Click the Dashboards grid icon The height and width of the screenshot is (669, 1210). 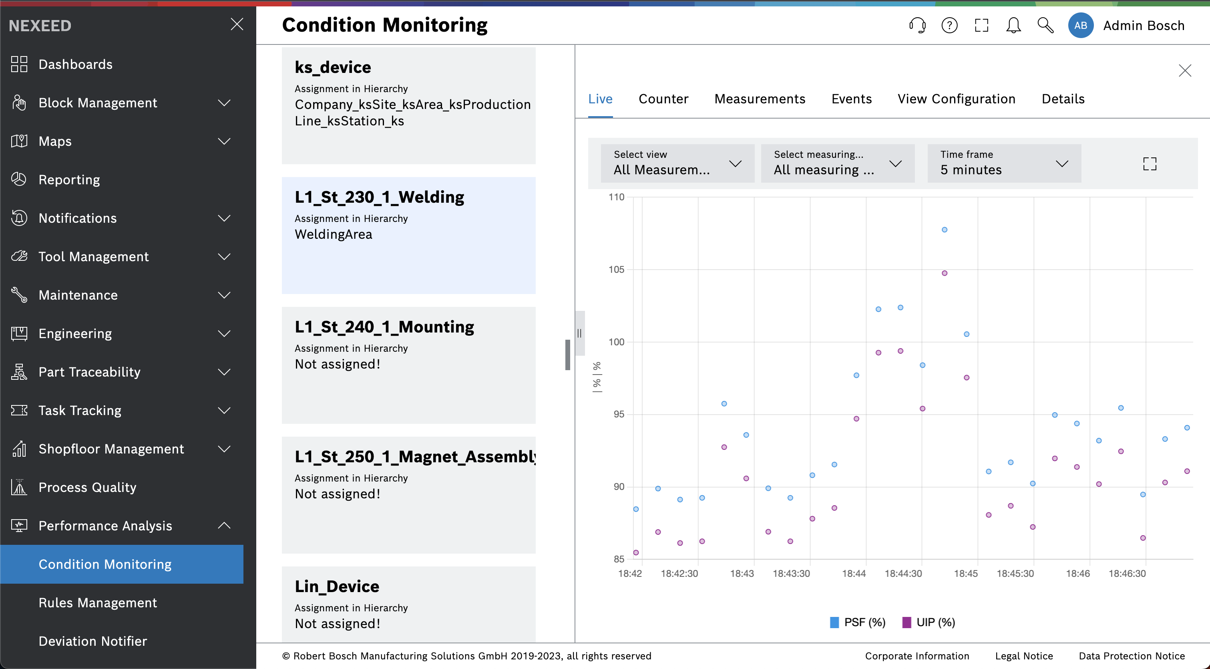pos(19,64)
